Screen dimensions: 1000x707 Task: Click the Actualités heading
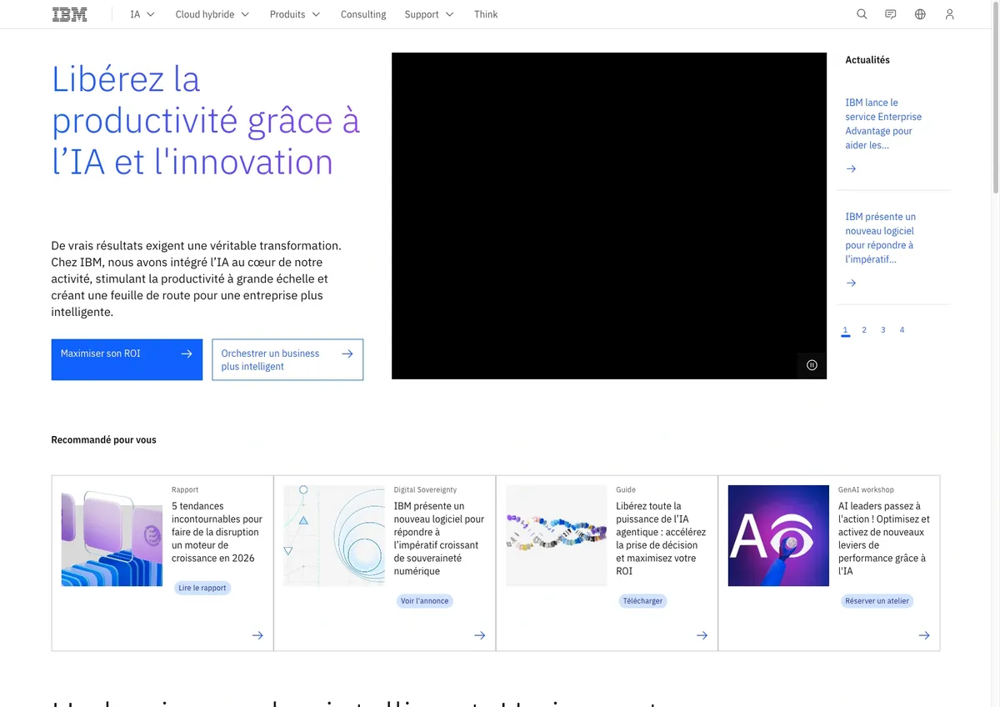click(x=867, y=60)
